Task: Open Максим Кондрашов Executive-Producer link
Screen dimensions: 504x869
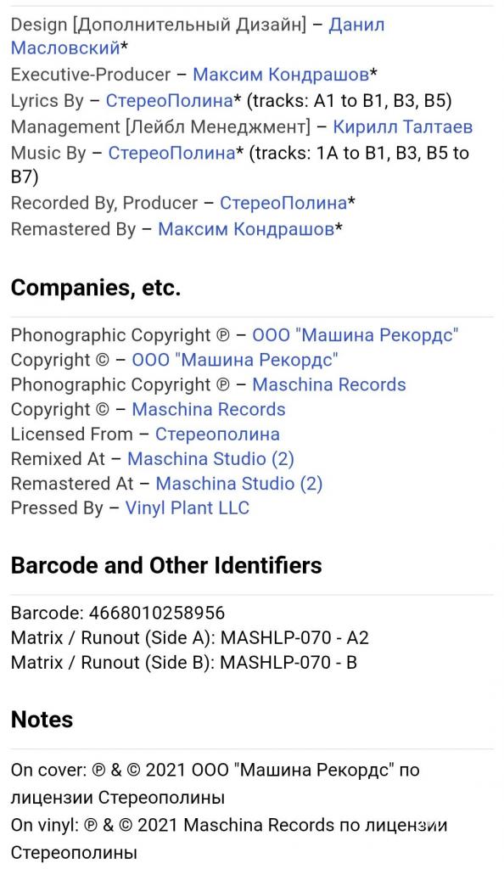Action: (x=281, y=75)
